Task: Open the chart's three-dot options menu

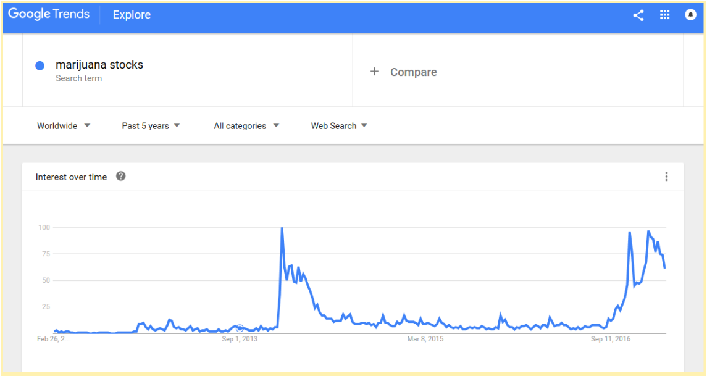Action: [666, 177]
